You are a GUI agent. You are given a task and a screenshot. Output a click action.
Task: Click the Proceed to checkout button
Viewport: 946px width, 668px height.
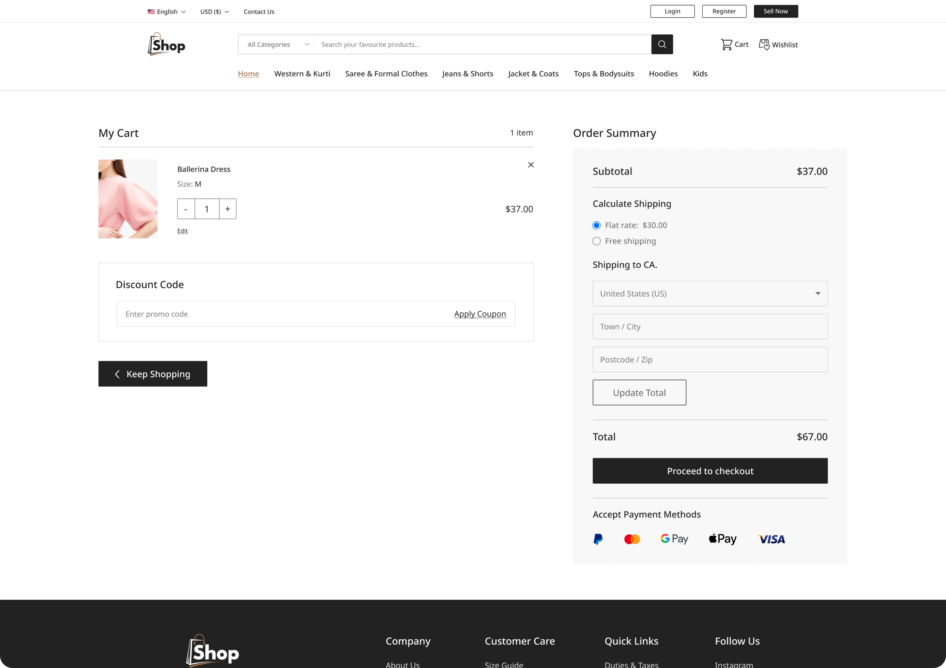[x=709, y=471]
